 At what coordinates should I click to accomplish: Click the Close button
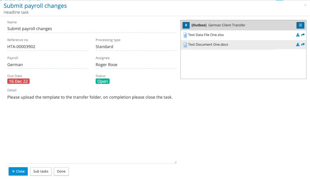pyautogui.click(x=18, y=171)
